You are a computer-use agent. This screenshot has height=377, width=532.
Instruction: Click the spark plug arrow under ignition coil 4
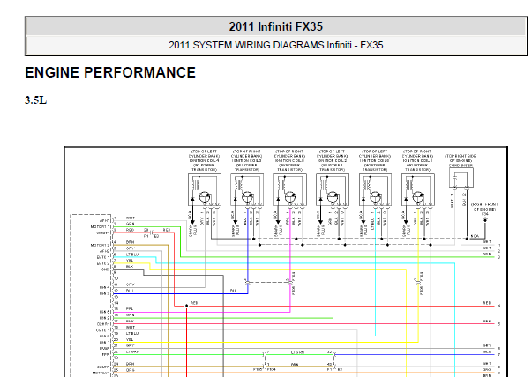pos(192,216)
